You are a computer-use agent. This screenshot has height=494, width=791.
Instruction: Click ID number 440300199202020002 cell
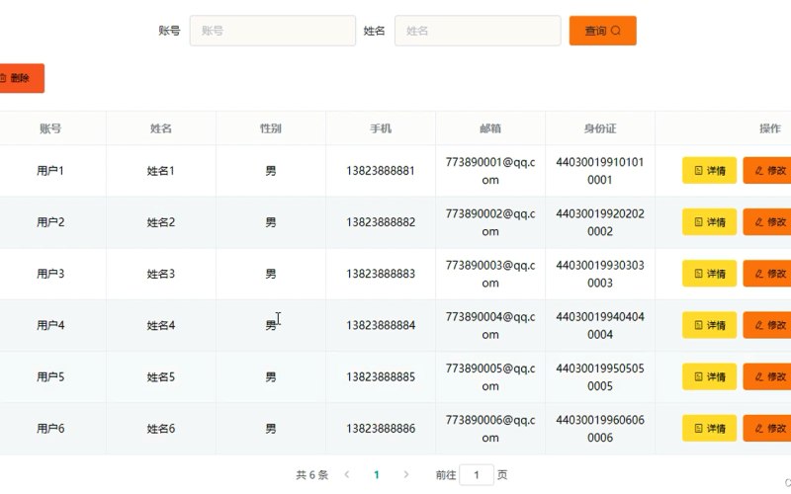pyautogui.click(x=600, y=222)
